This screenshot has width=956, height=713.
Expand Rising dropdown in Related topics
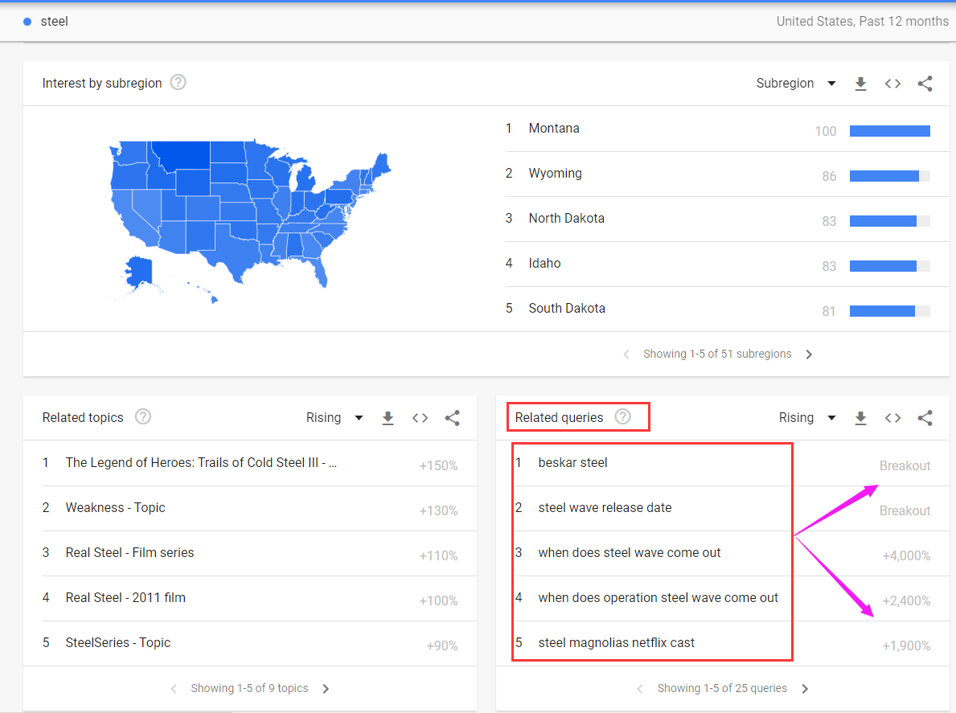click(334, 418)
